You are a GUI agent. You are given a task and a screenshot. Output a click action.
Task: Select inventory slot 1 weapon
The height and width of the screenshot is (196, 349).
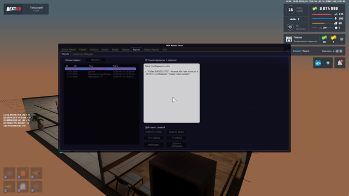pos(9,186)
